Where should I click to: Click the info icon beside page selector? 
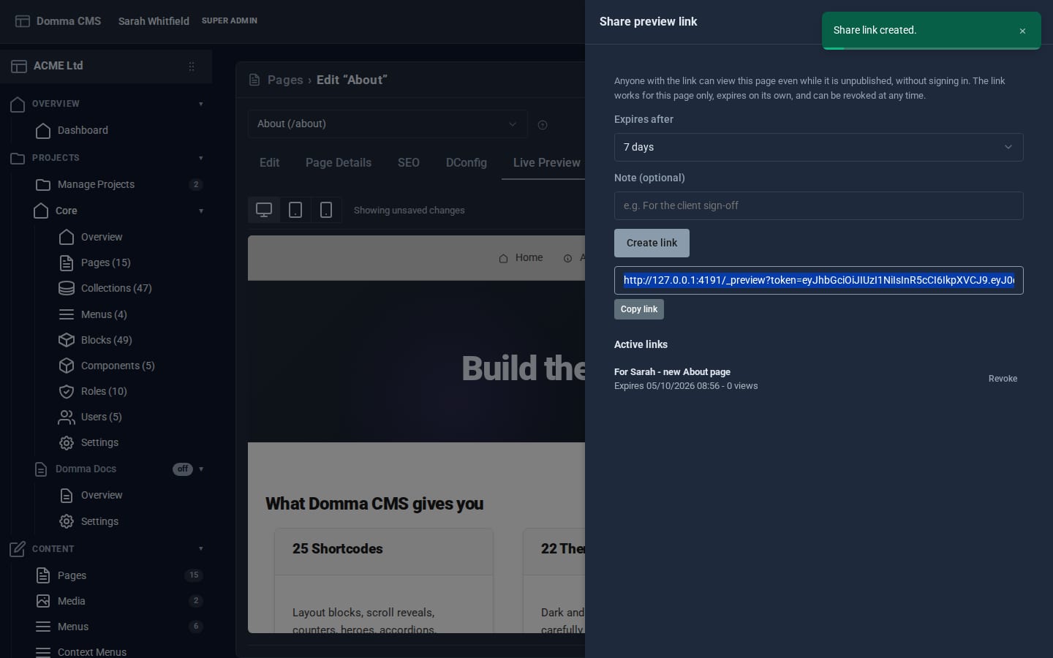[543, 125]
